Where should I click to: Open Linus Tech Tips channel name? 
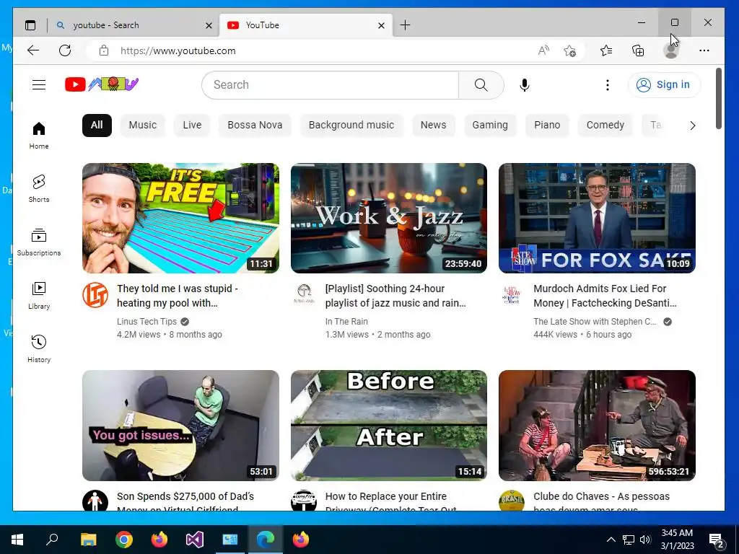tap(147, 321)
